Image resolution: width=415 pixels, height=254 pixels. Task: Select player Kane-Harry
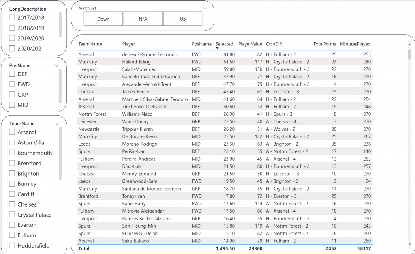pyautogui.click(x=134, y=204)
